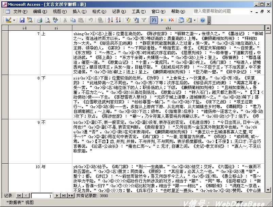Select the id column header
Viewport: 273px width, 207px height.
click(x=24, y=28)
